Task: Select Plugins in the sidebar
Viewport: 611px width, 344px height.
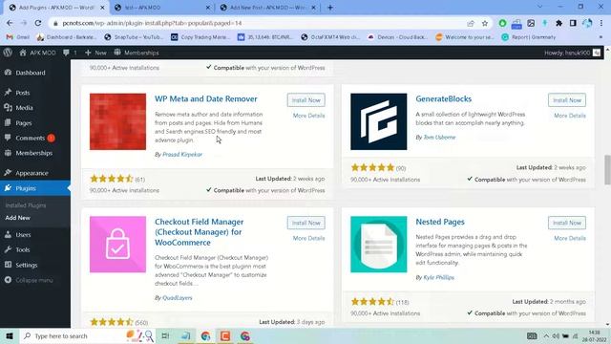Action: pos(26,188)
